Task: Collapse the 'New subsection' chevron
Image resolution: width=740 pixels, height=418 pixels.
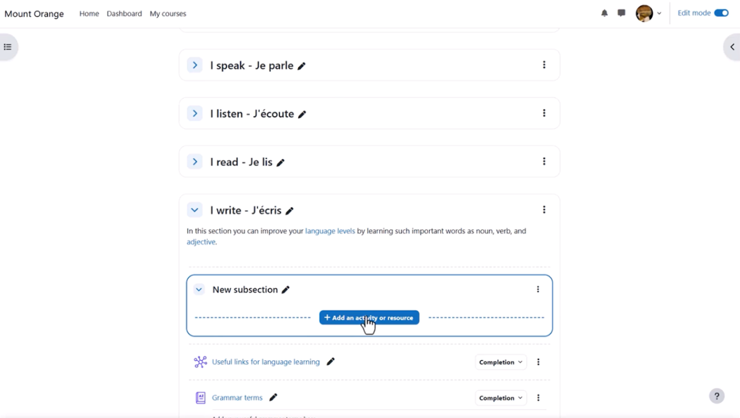Action: [199, 290]
